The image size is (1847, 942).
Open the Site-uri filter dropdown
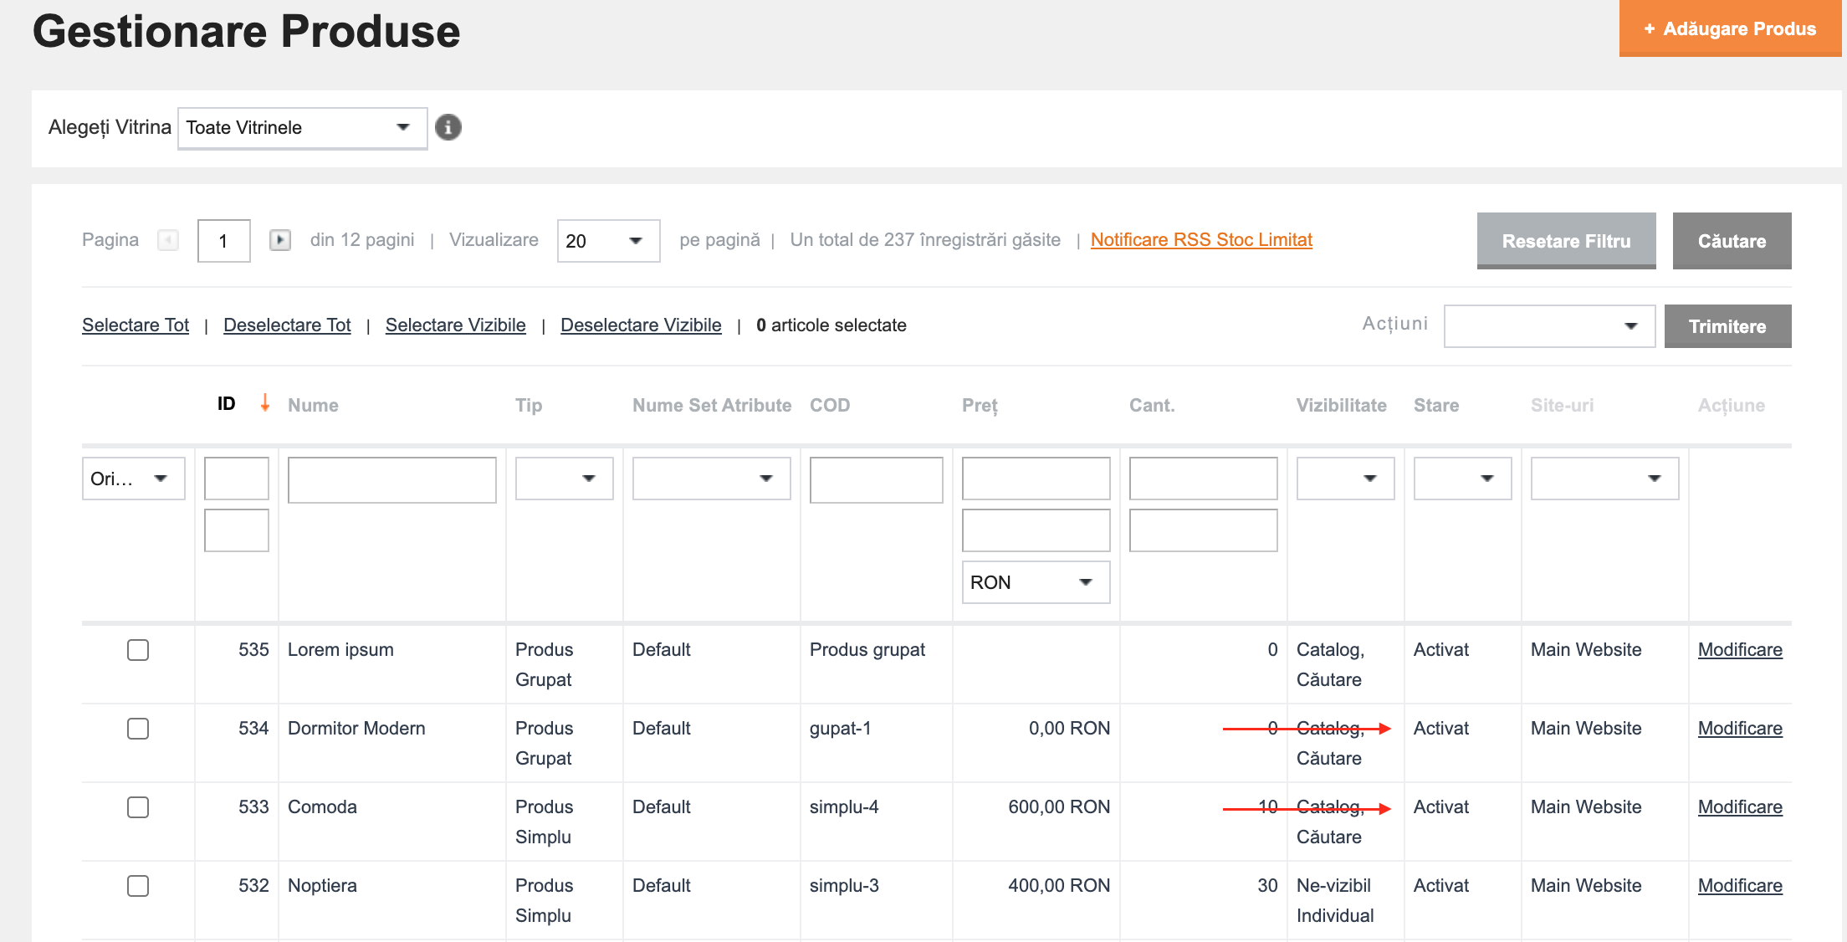click(1604, 479)
